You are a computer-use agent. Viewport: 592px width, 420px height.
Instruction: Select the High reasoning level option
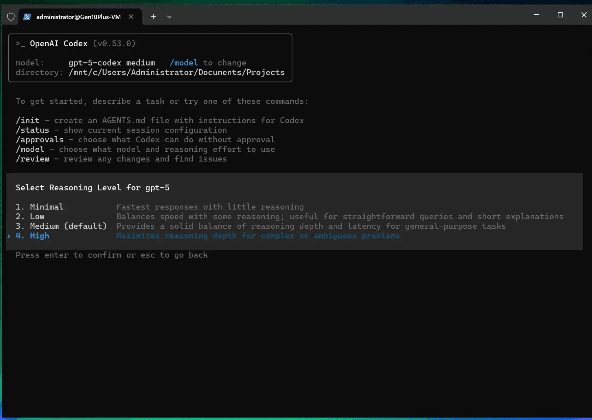294,236
